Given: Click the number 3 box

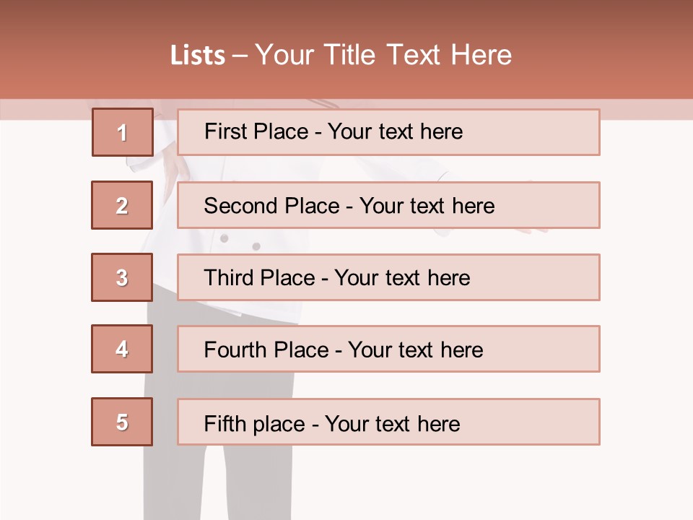Looking at the screenshot, I should [x=123, y=277].
